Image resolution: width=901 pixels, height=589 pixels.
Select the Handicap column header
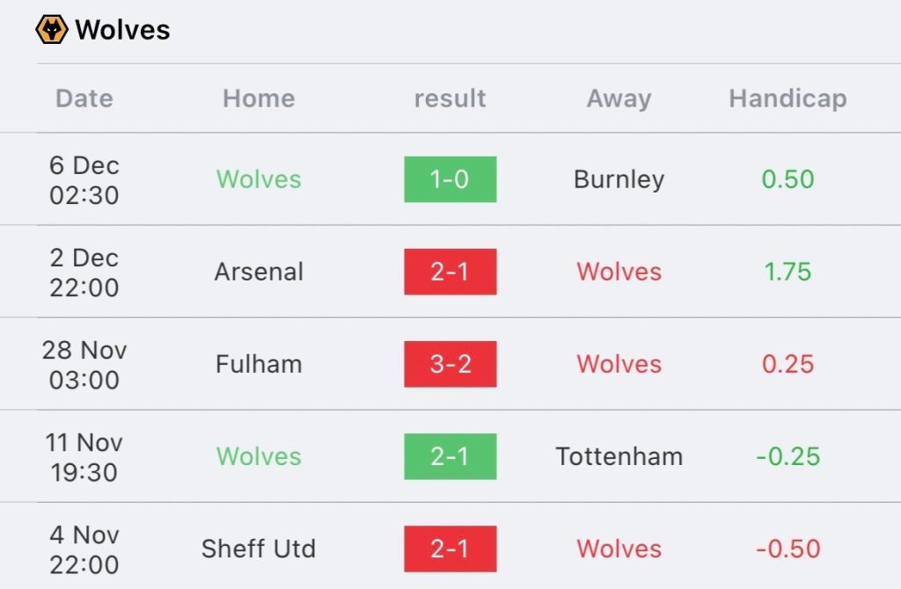click(x=787, y=98)
